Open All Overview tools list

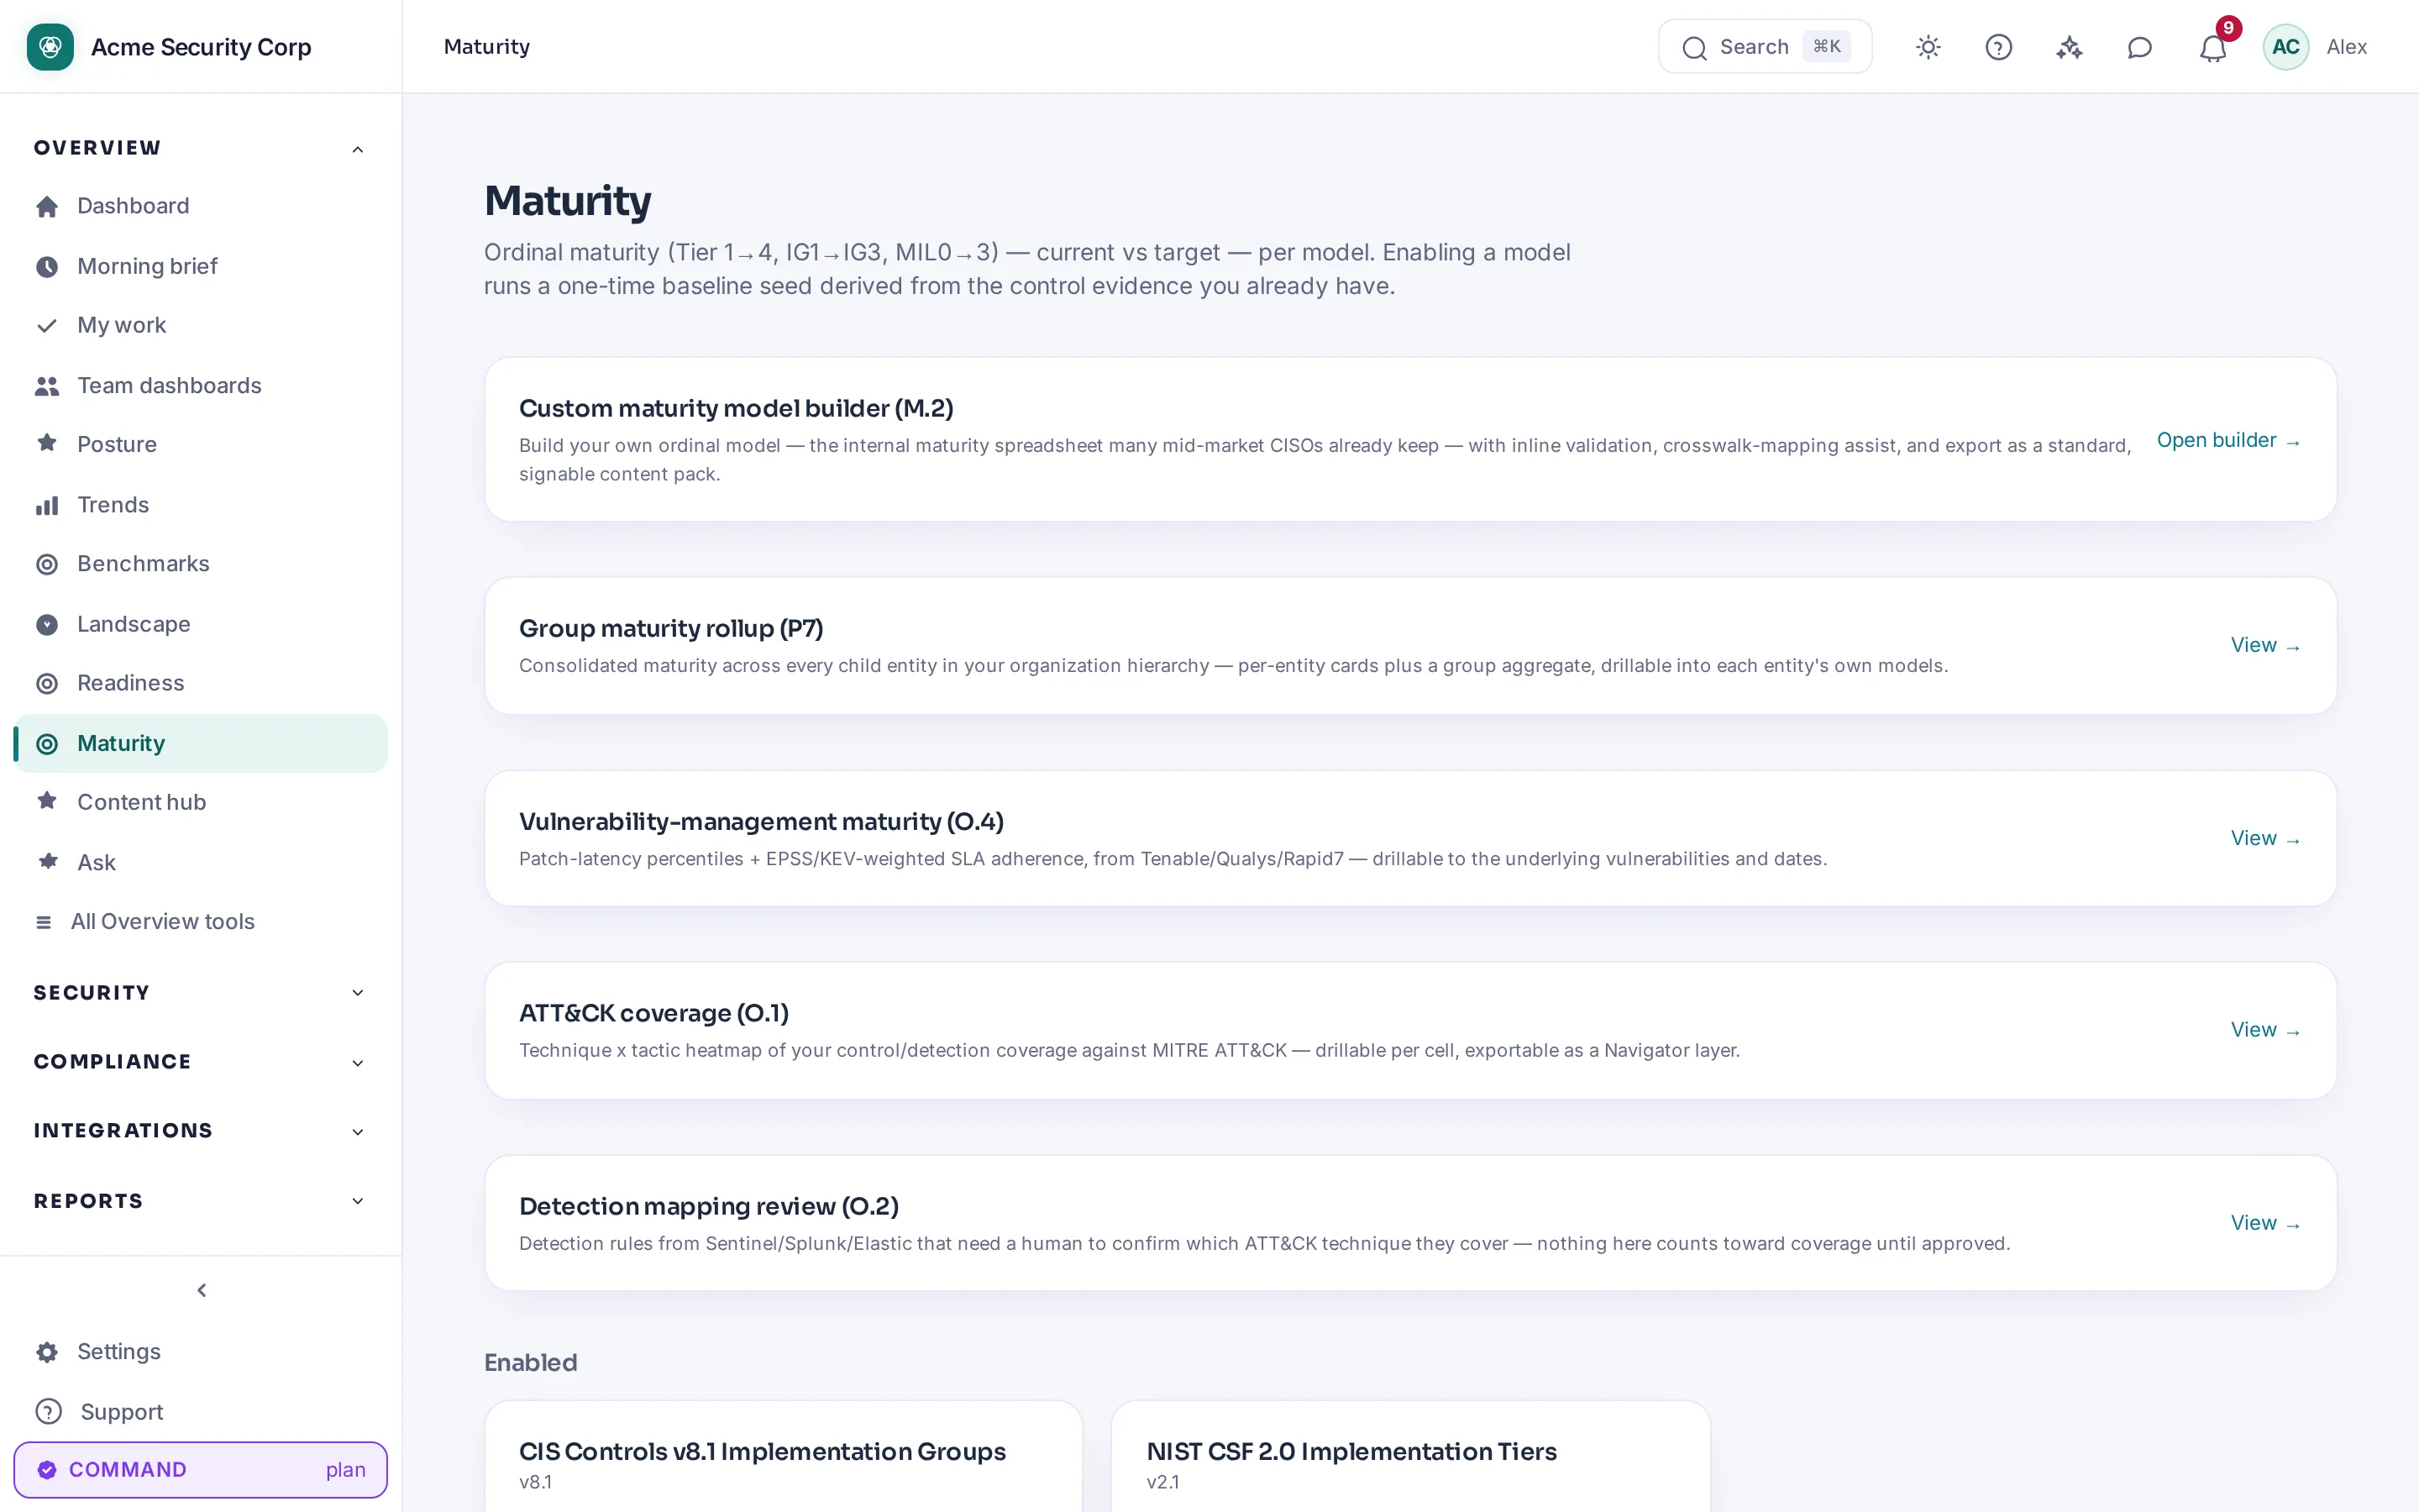(x=200, y=921)
